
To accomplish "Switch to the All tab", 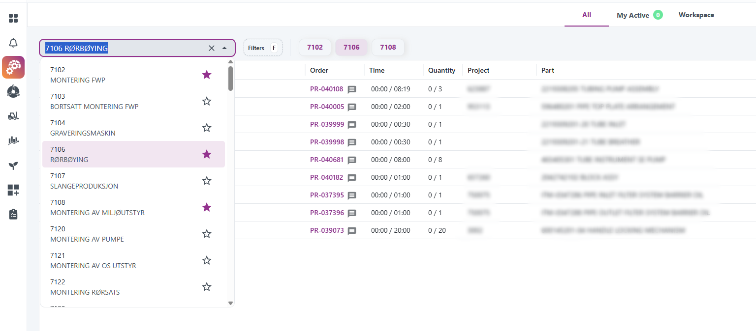I will coord(587,15).
